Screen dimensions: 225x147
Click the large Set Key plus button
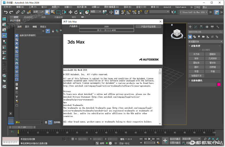click(165, 141)
